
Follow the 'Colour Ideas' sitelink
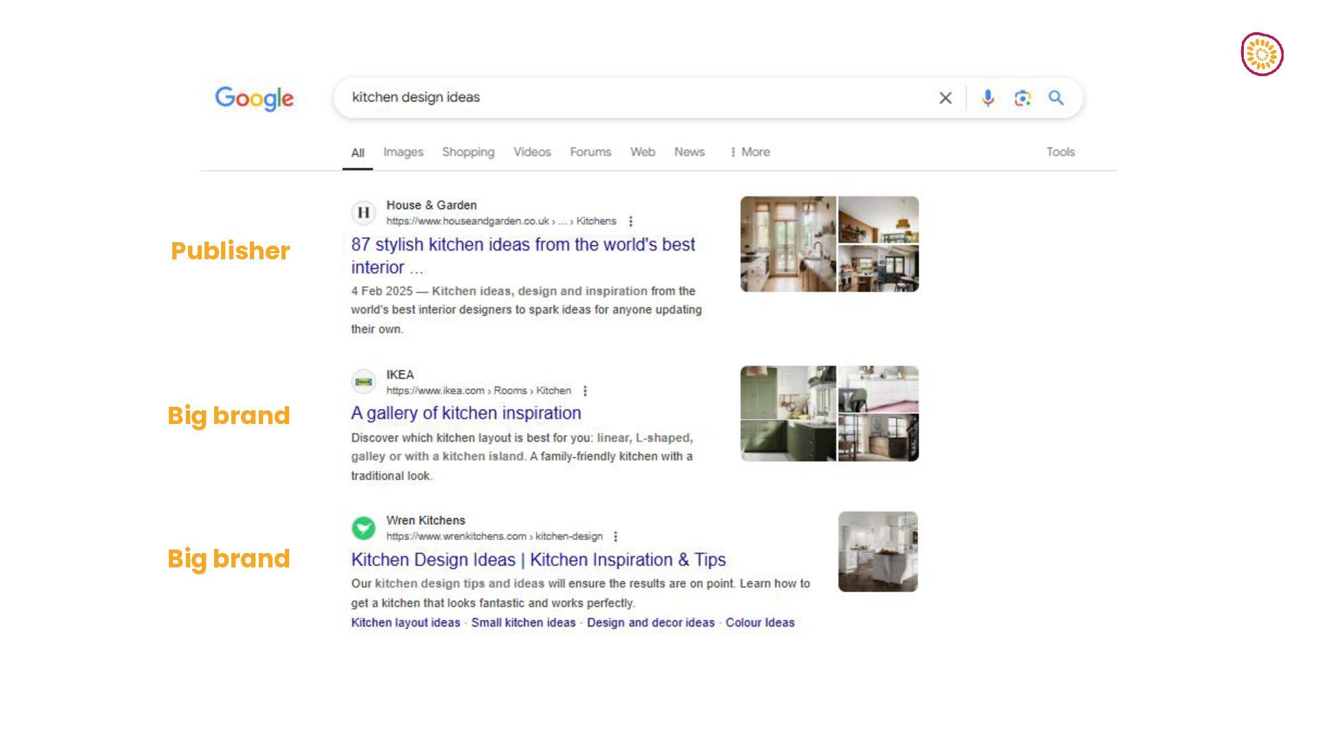coord(760,623)
